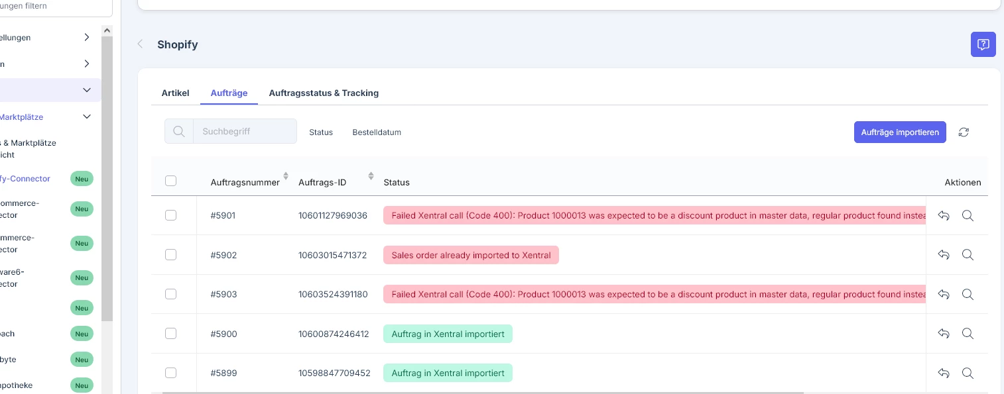Retry import for order #5902
The height and width of the screenshot is (394, 1004).
[x=944, y=255]
